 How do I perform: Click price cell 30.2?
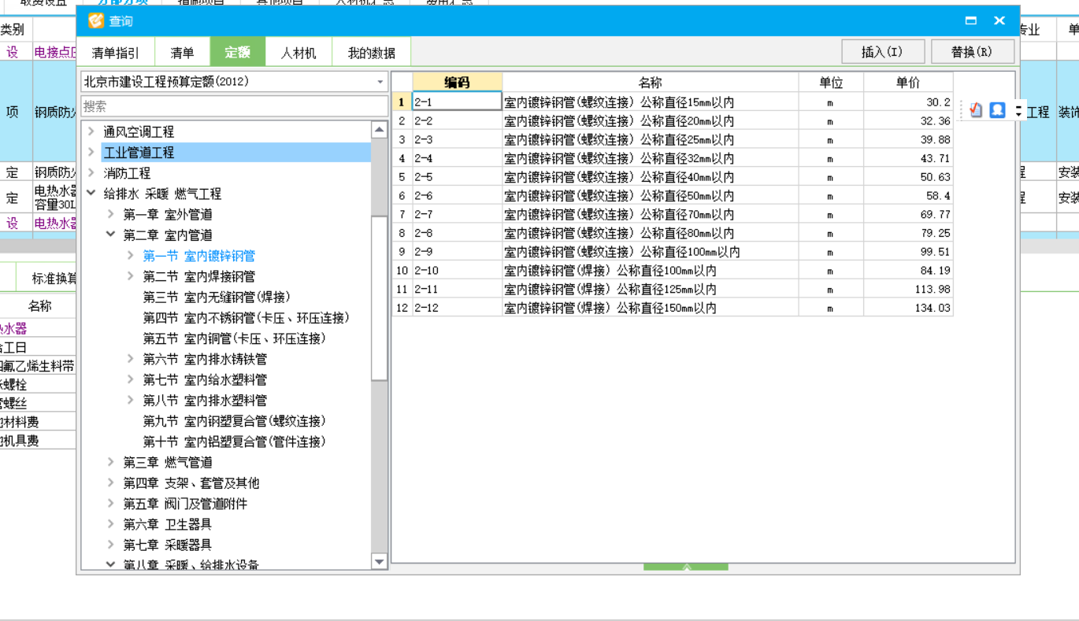click(x=908, y=102)
